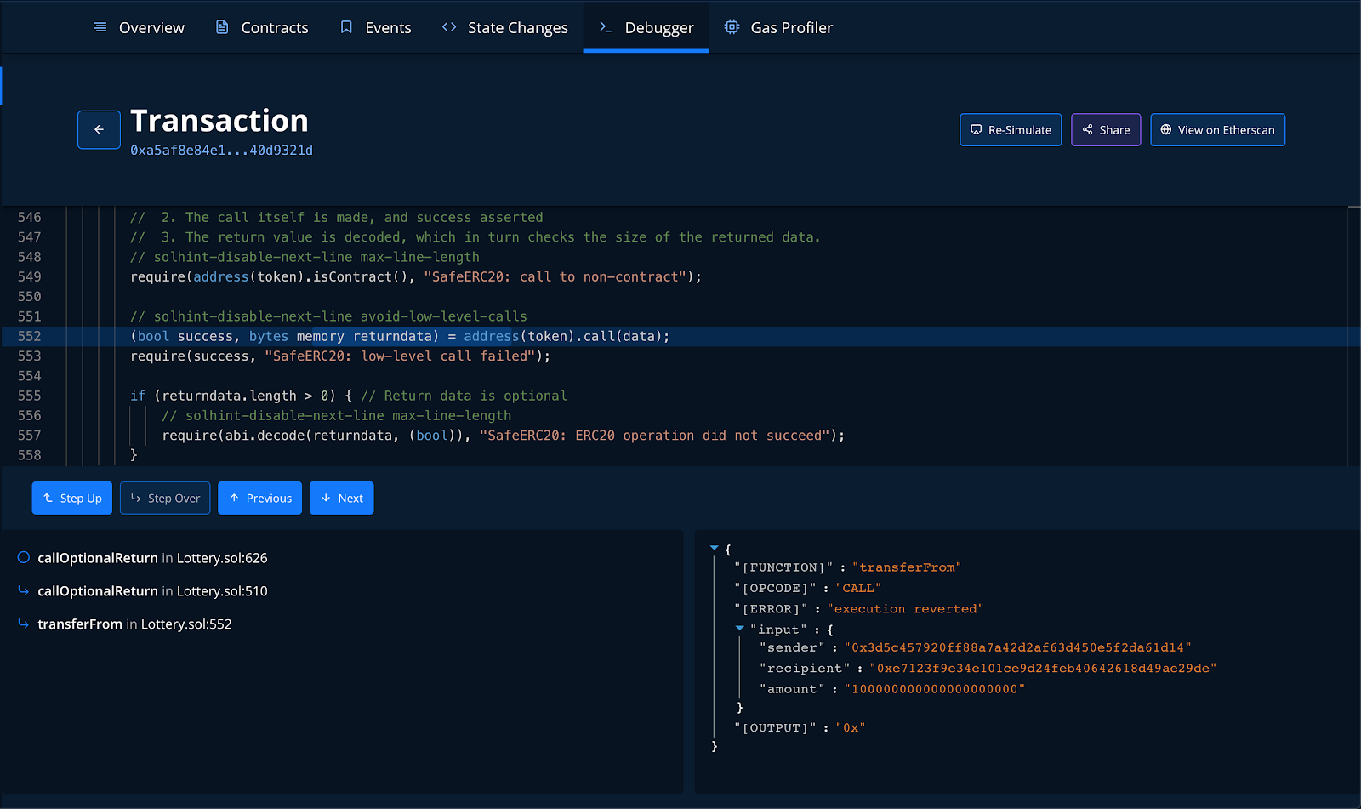Select callOptionalReturn at Lottery.sol:626 frame
The height and width of the screenshot is (809, 1361).
(x=152, y=558)
